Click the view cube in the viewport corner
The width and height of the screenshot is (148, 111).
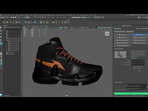(x=107, y=34)
